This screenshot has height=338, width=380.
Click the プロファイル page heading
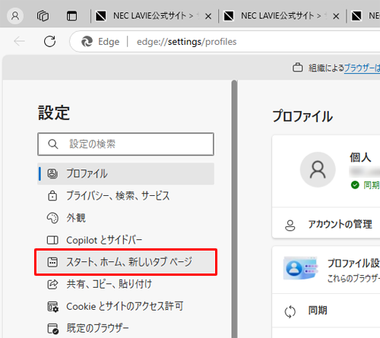click(x=302, y=116)
